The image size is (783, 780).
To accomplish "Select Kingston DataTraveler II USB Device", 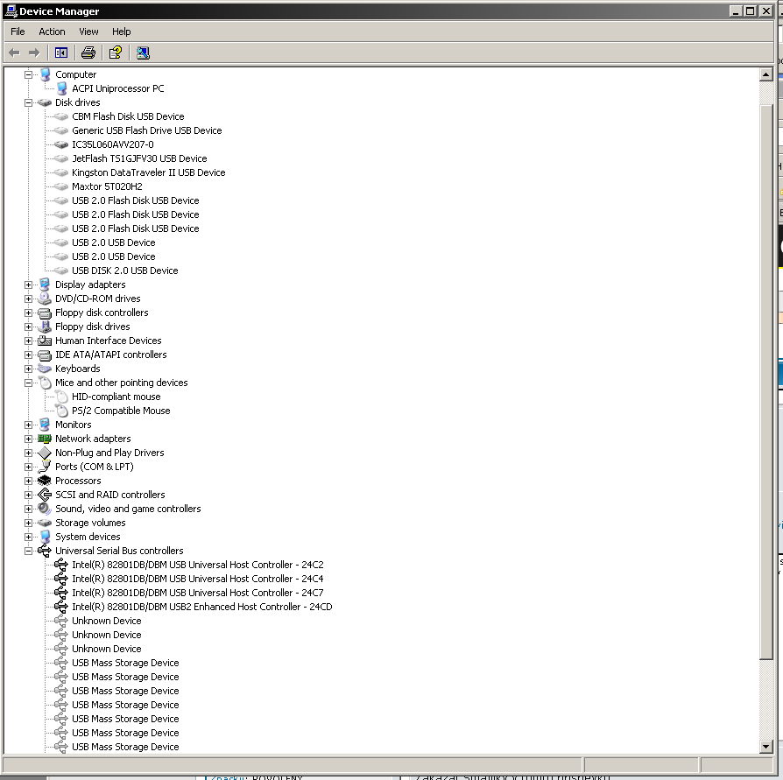I will [x=148, y=172].
